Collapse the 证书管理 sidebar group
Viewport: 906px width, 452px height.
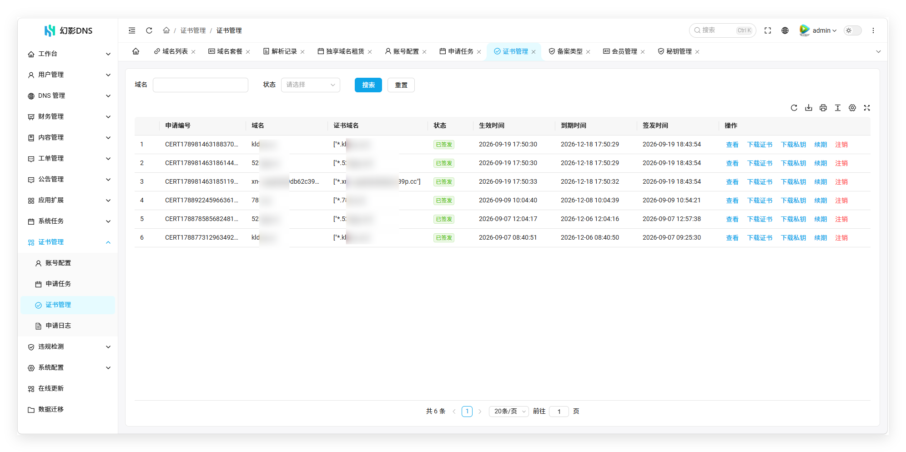point(68,242)
